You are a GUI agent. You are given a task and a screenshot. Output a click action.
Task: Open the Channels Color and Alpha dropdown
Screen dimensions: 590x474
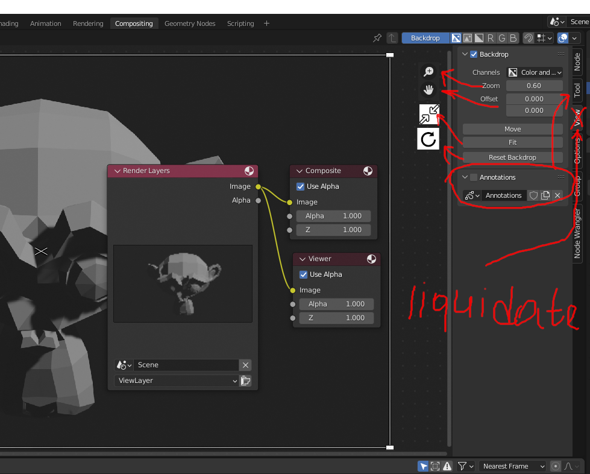pos(535,72)
